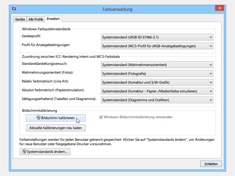Open the Geräteprofil dropdown
This screenshot has width=235, height=176.
pos(157,37)
